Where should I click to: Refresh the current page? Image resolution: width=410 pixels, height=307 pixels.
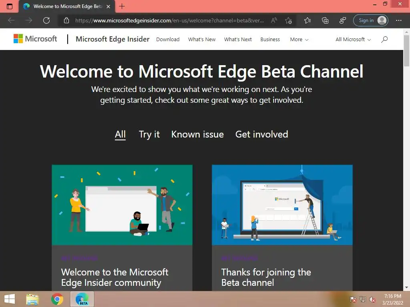coord(46,20)
